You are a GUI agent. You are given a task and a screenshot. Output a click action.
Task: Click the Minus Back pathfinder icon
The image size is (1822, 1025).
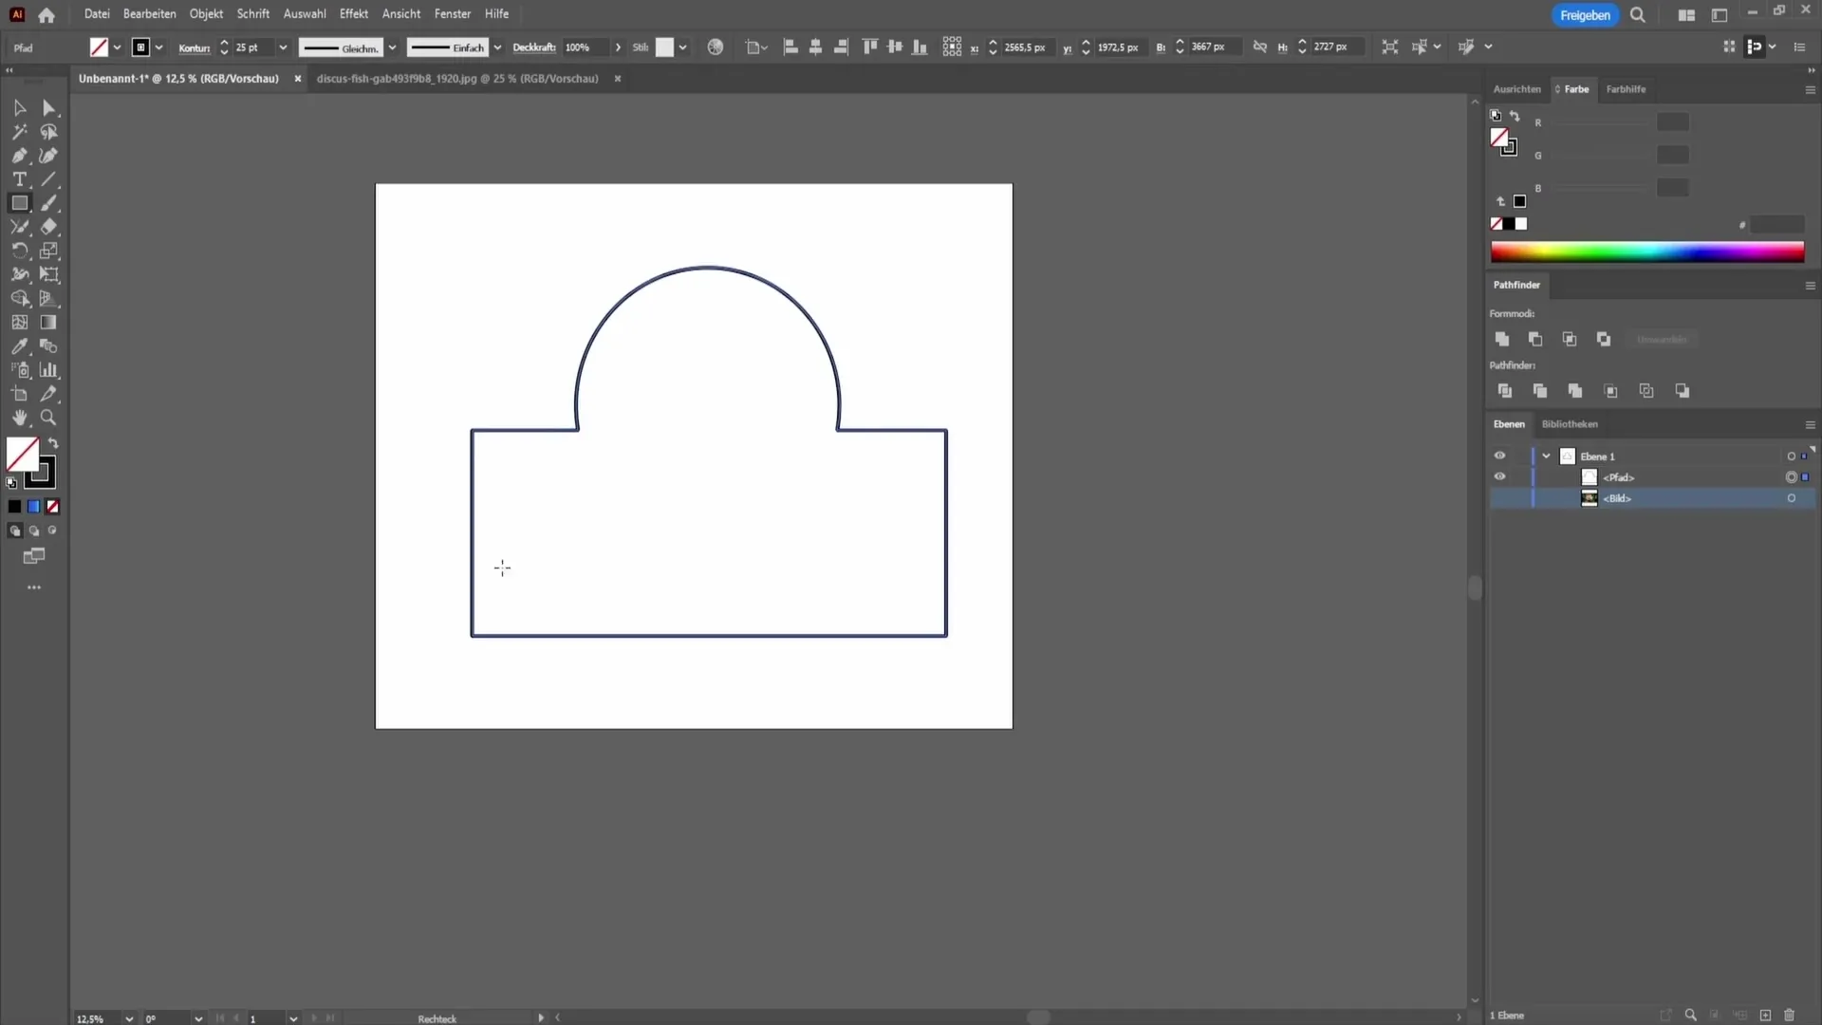tap(1683, 391)
